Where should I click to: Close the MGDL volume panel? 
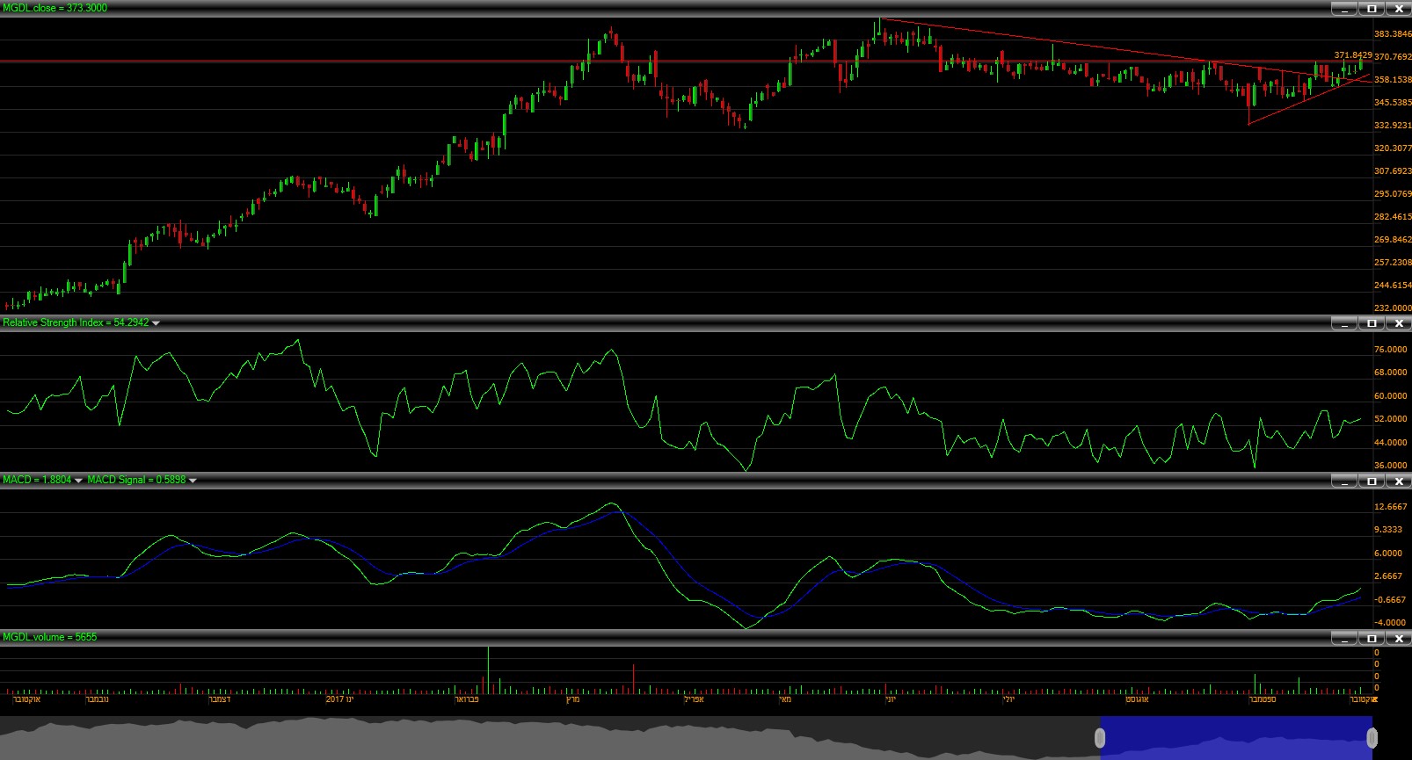point(1398,638)
